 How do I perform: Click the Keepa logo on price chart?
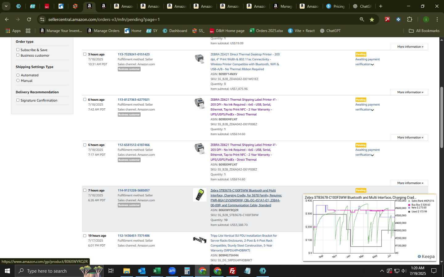coord(426,256)
